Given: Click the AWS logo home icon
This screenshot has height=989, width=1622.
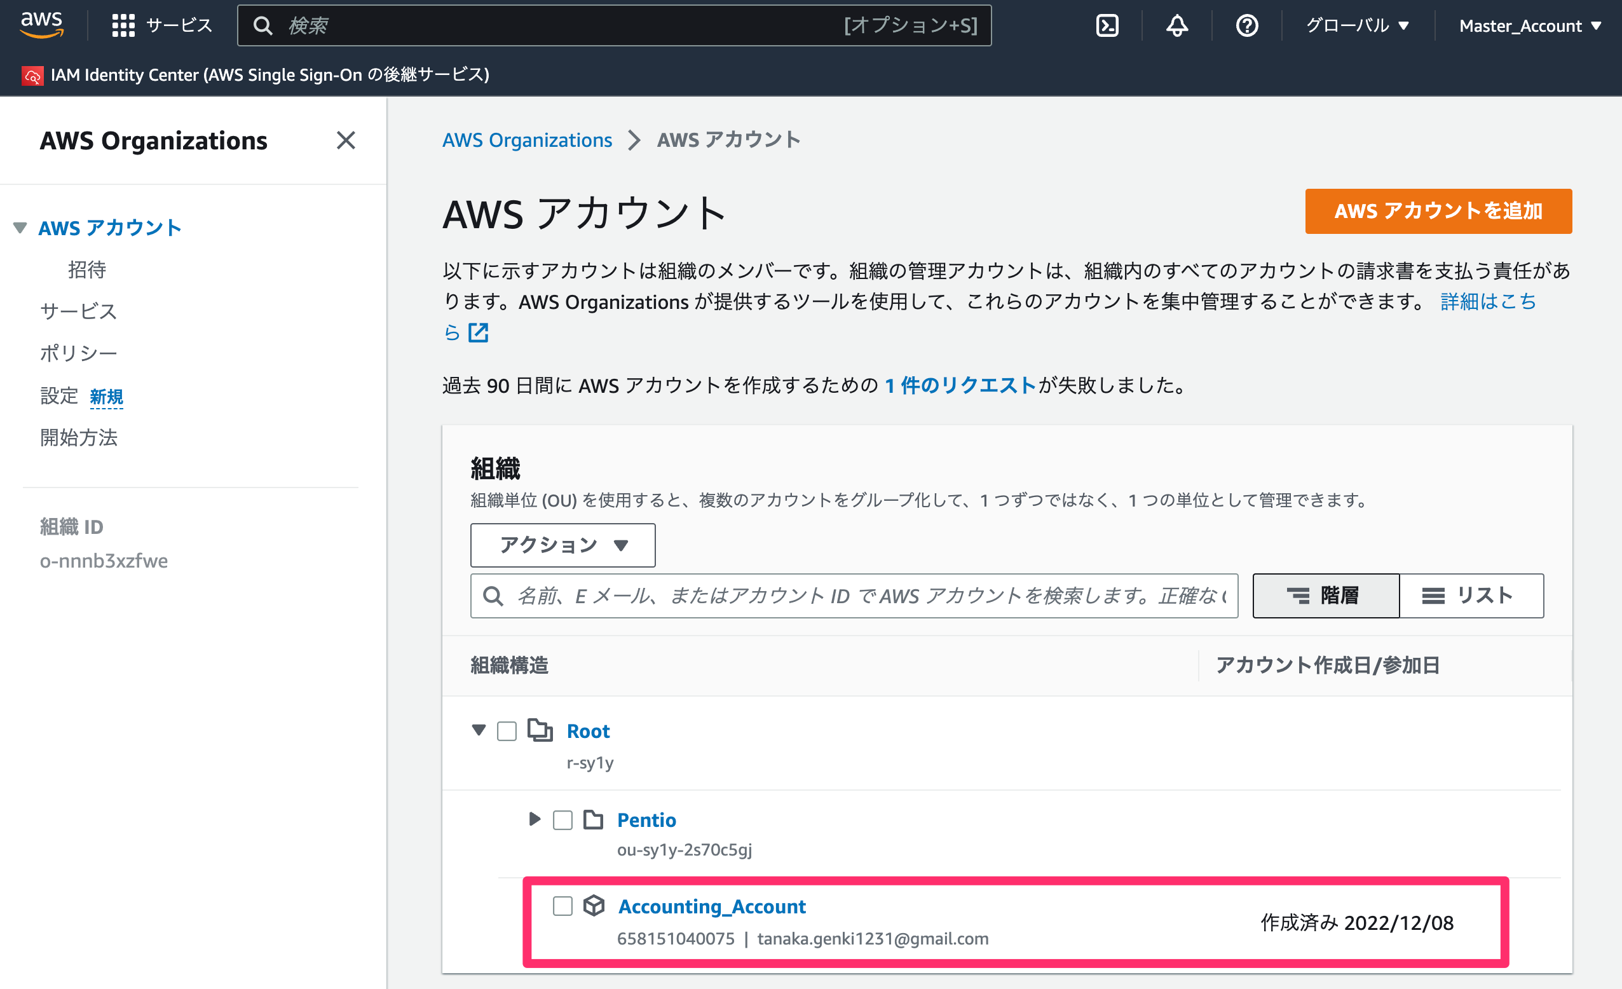Looking at the screenshot, I should [41, 25].
